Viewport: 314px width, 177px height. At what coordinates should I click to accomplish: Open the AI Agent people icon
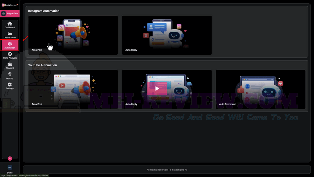pos(9,64)
